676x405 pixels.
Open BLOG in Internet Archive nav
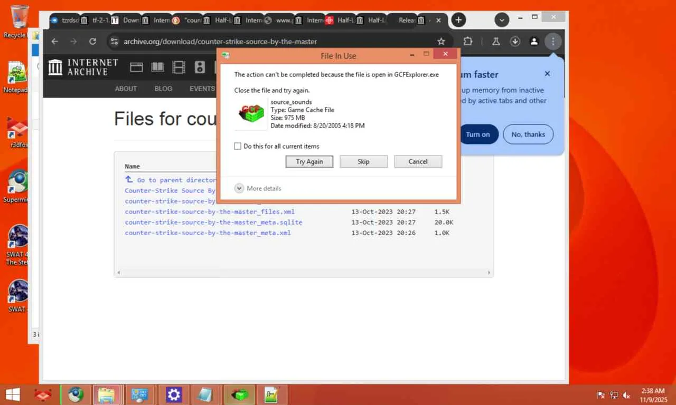click(163, 89)
